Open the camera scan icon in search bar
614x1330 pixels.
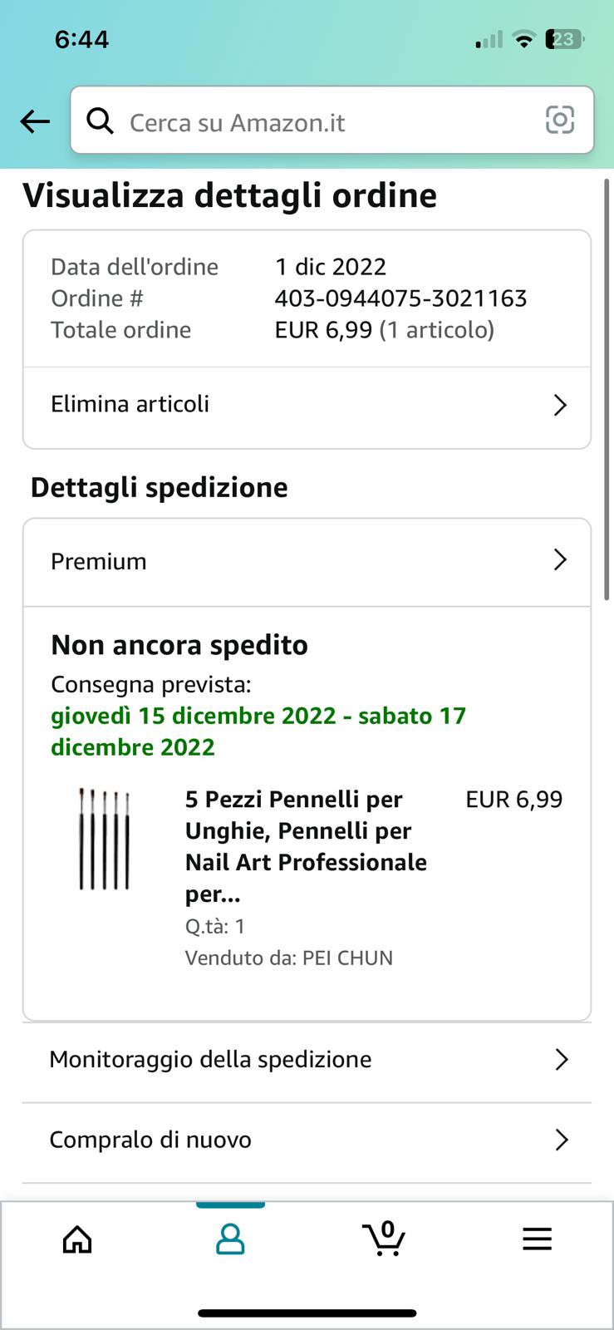[559, 121]
